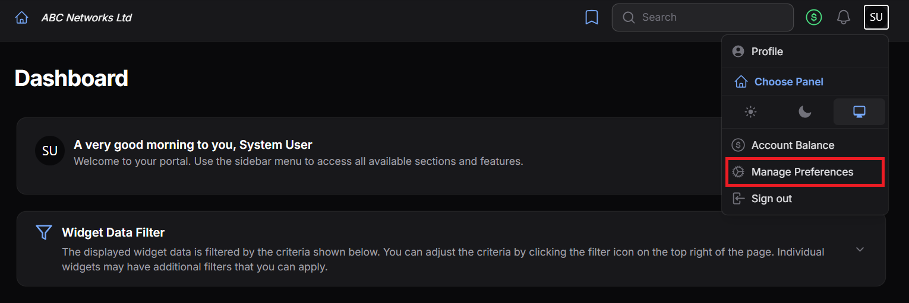Click the SU user avatar in the top bar
The height and width of the screenshot is (303, 909).
[876, 17]
